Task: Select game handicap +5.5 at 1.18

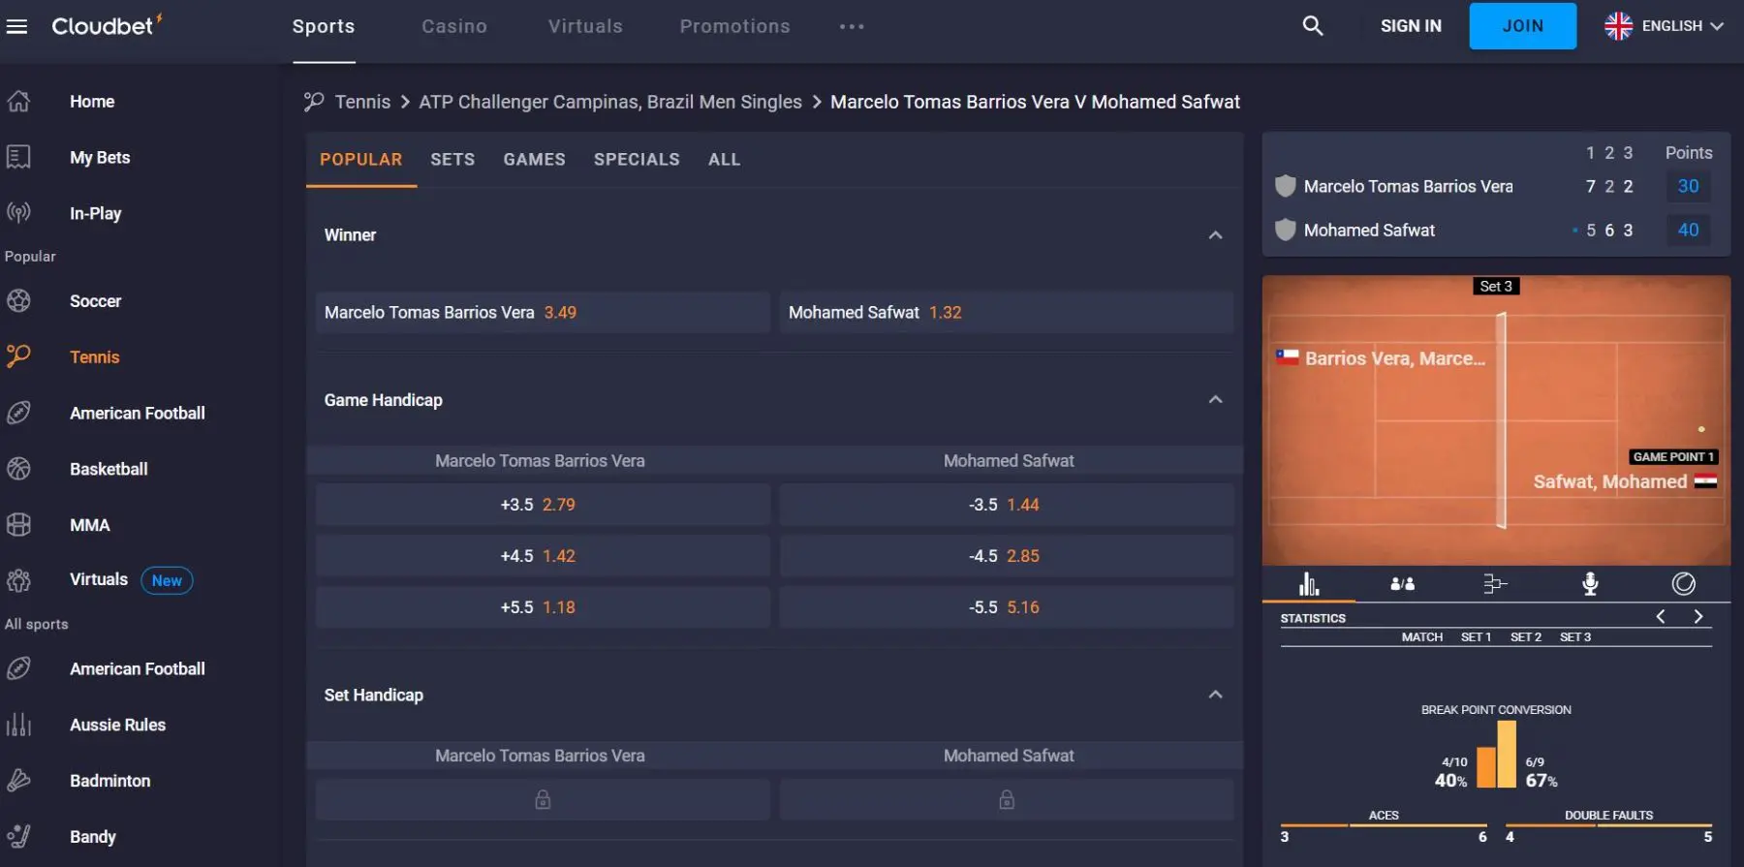Action: click(543, 607)
